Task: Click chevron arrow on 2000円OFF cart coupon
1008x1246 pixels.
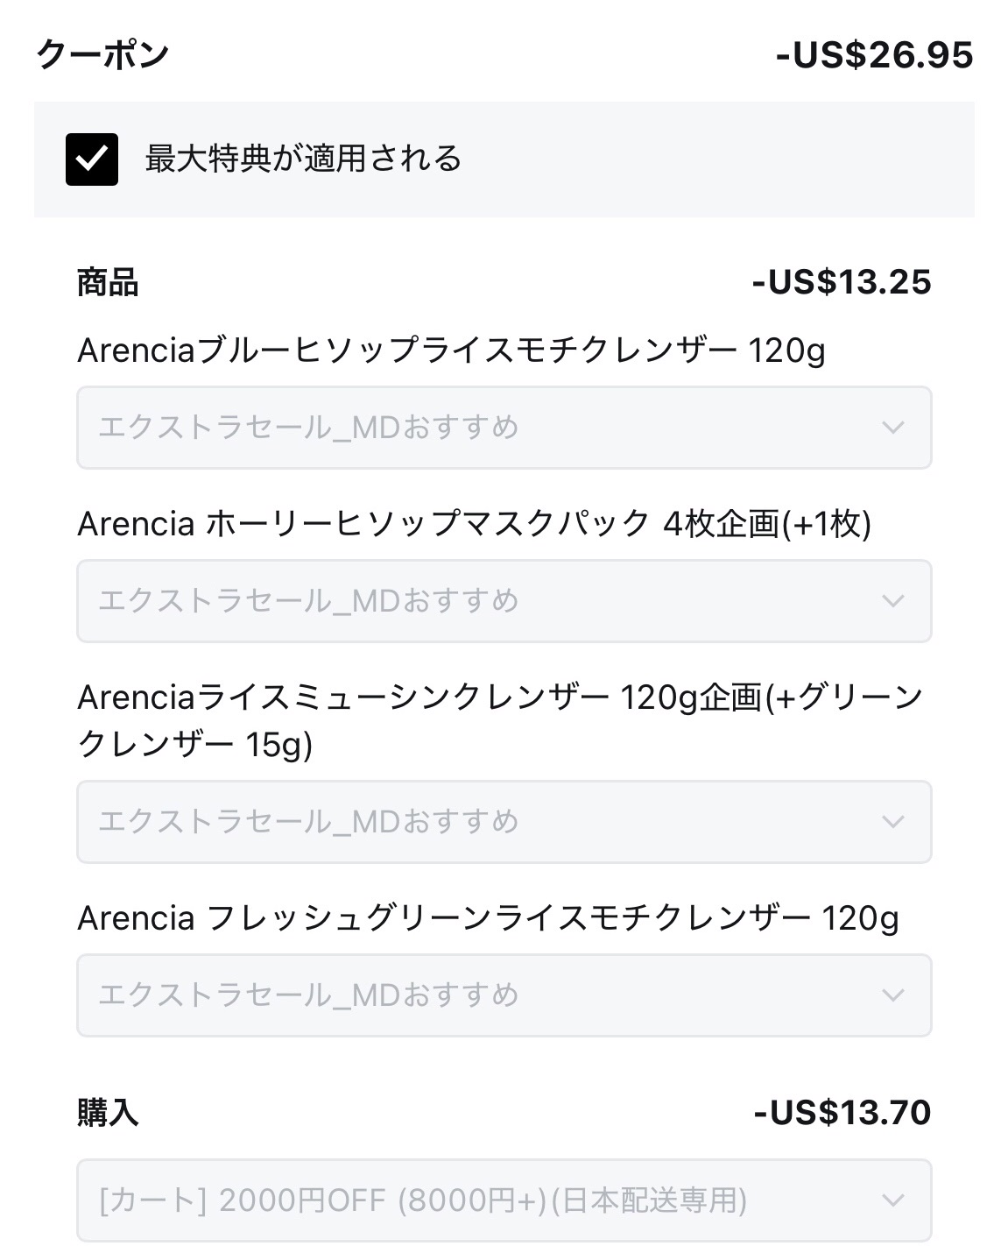Action: click(x=892, y=1200)
